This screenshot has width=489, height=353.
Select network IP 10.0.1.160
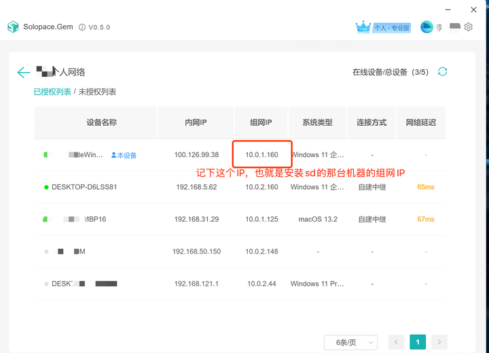pos(261,154)
